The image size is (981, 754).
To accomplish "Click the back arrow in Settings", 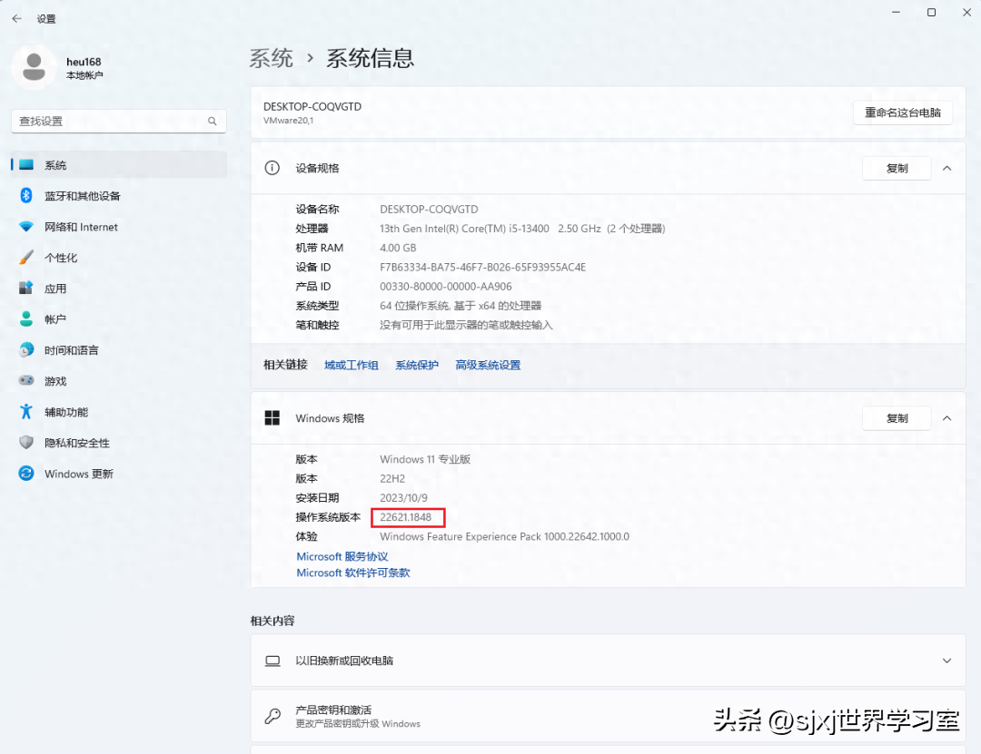I will coord(17,19).
